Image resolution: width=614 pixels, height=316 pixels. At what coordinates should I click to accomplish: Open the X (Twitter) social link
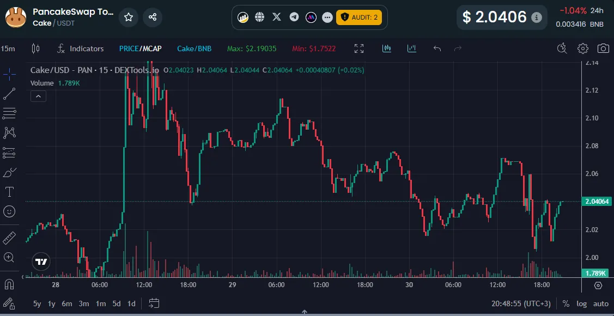(x=277, y=17)
